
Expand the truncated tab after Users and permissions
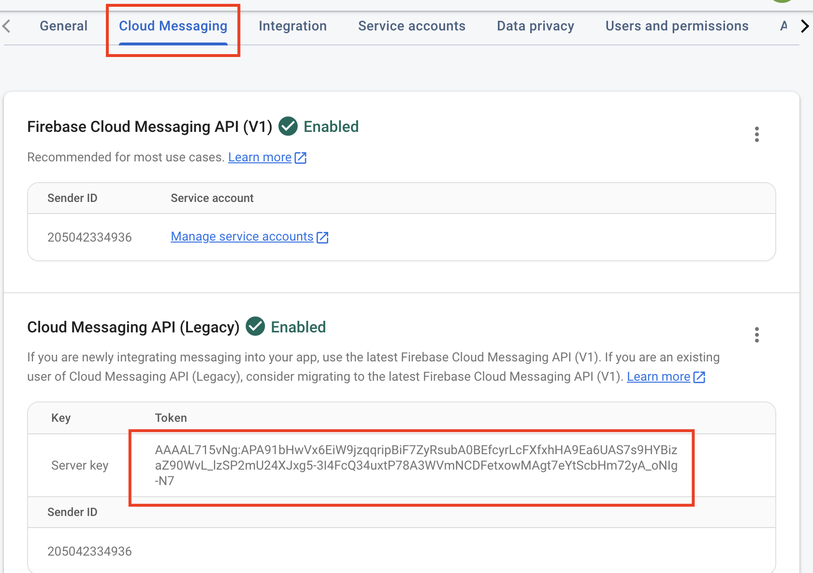[x=784, y=26]
